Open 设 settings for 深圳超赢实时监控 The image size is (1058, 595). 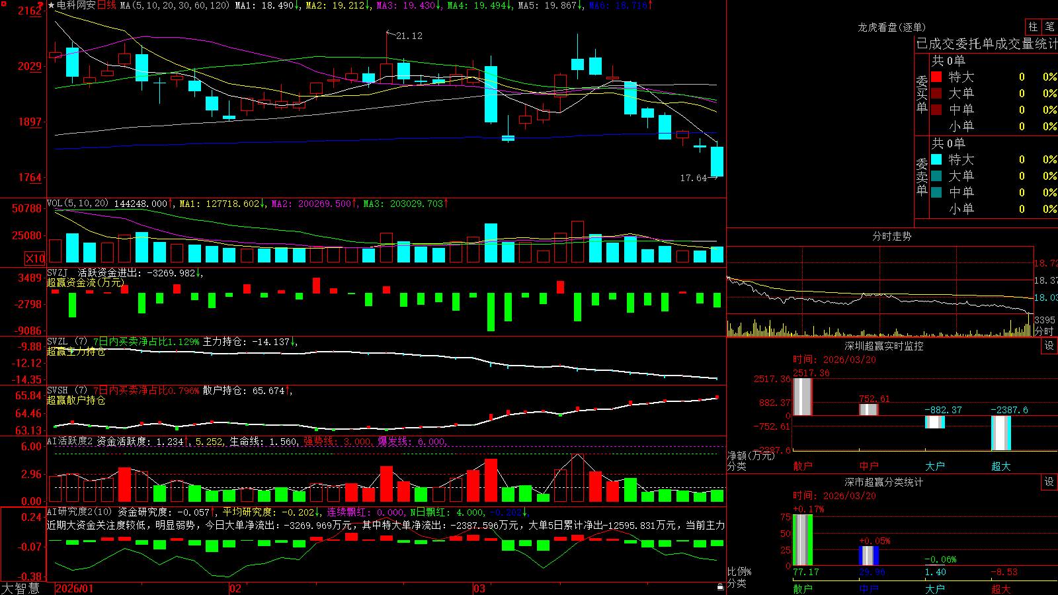1049,346
